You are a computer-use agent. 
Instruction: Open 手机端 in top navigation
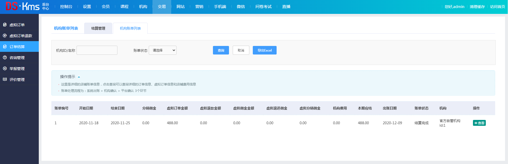[220, 7]
